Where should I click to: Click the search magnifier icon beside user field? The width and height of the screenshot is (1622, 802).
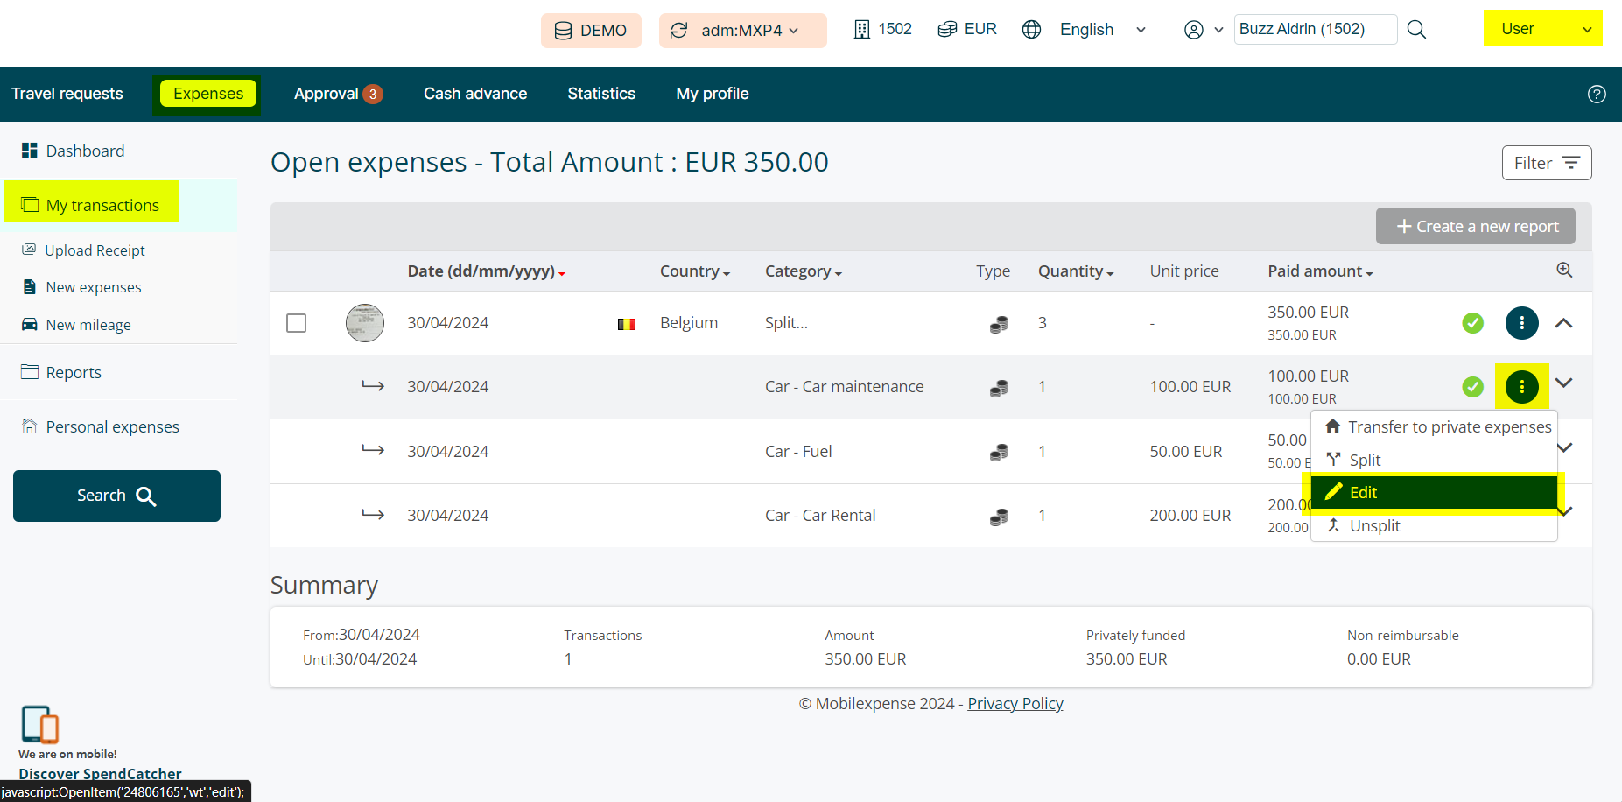coord(1416,30)
